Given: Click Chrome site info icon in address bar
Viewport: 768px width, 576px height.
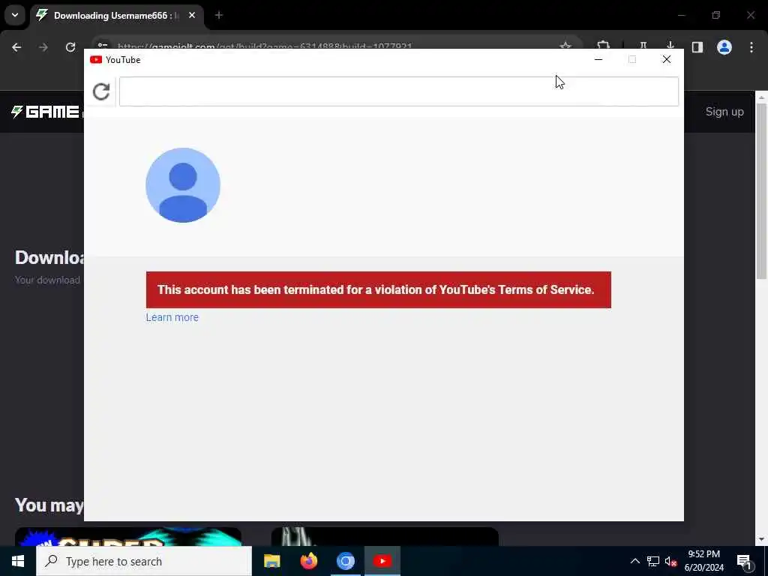Looking at the screenshot, I should [102, 46].
